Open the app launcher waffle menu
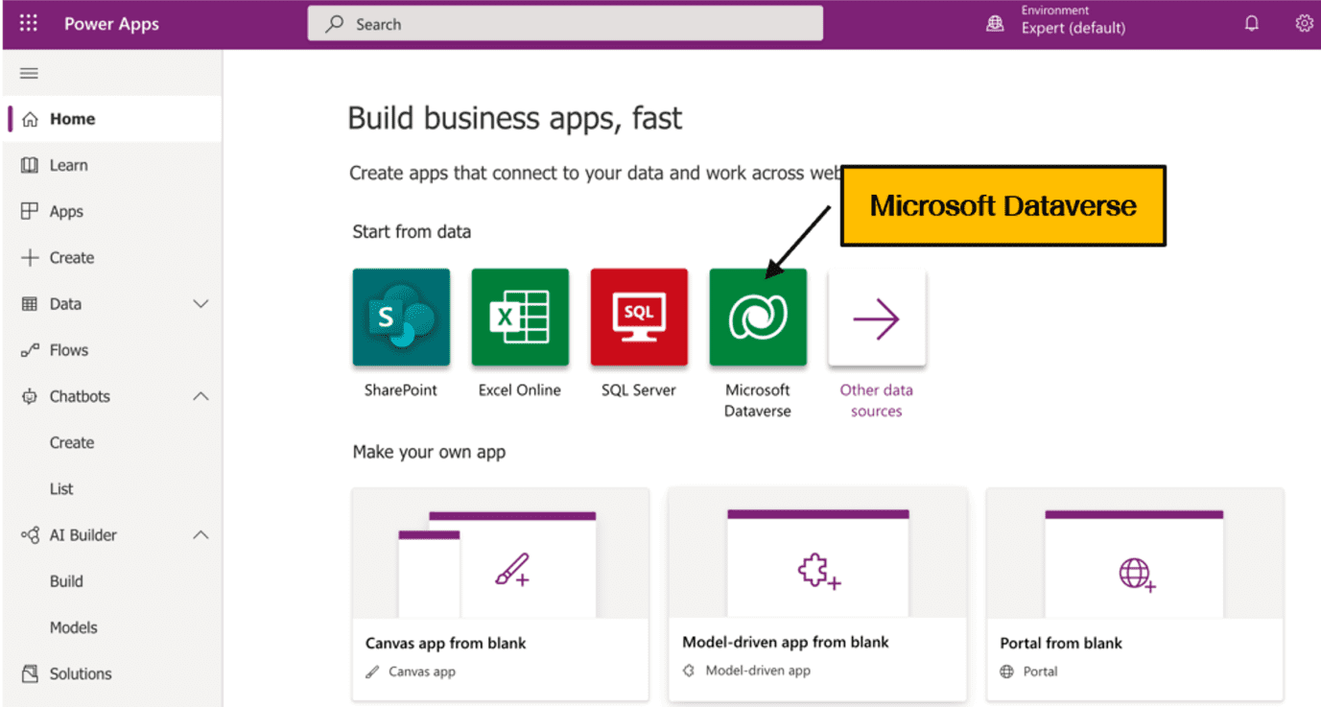This screenshot has height=707, width=1321. [x=27, y=22]
